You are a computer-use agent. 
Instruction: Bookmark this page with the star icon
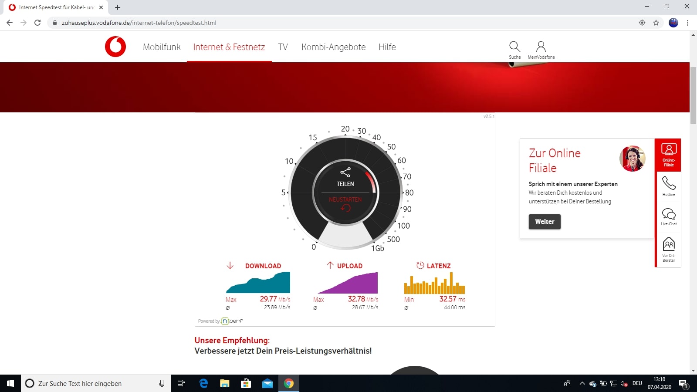(x=656, y=23)
